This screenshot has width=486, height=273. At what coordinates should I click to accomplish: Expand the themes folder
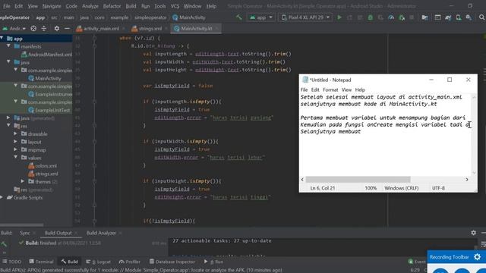pos(22,181)
